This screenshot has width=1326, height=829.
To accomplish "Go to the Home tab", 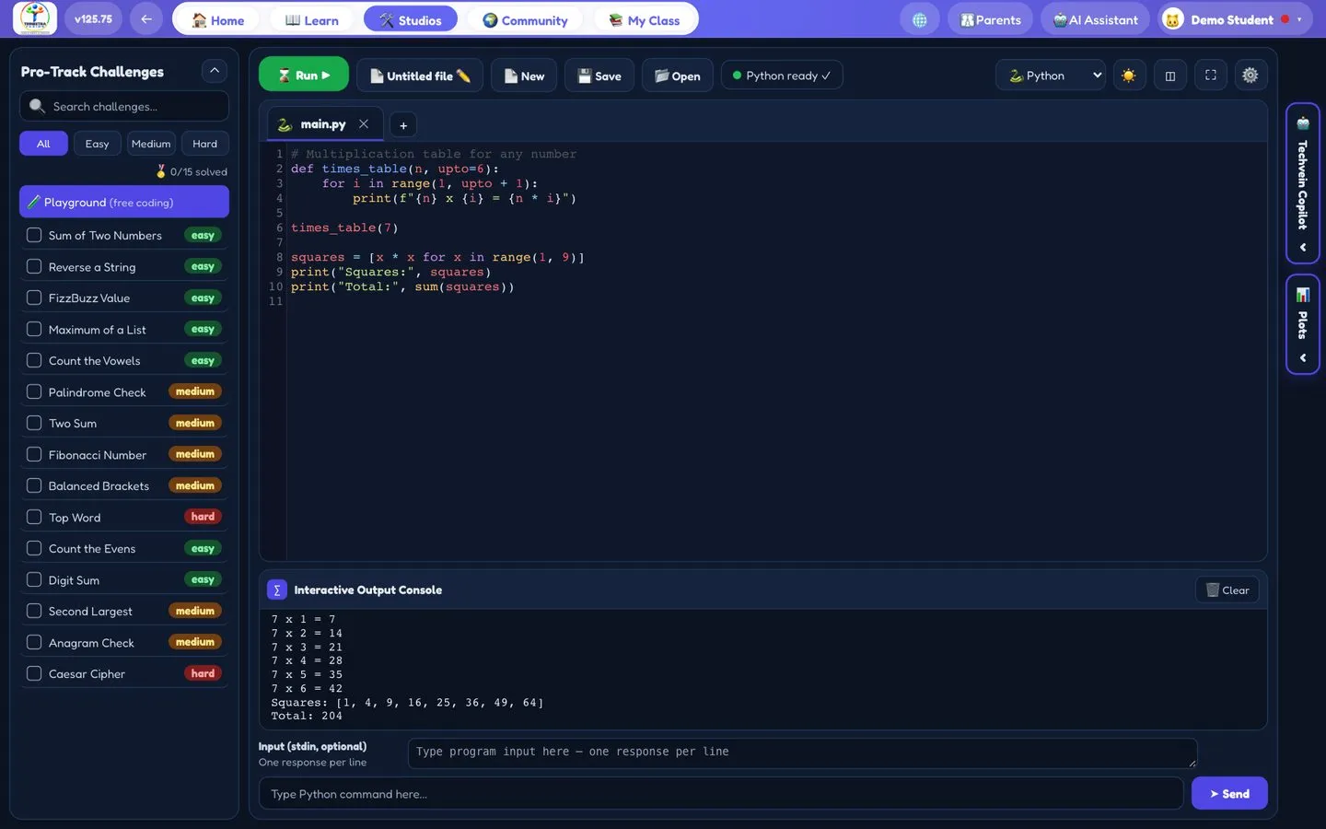I will point(218,19).
